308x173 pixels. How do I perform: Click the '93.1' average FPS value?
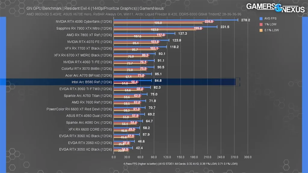[162, 54]
